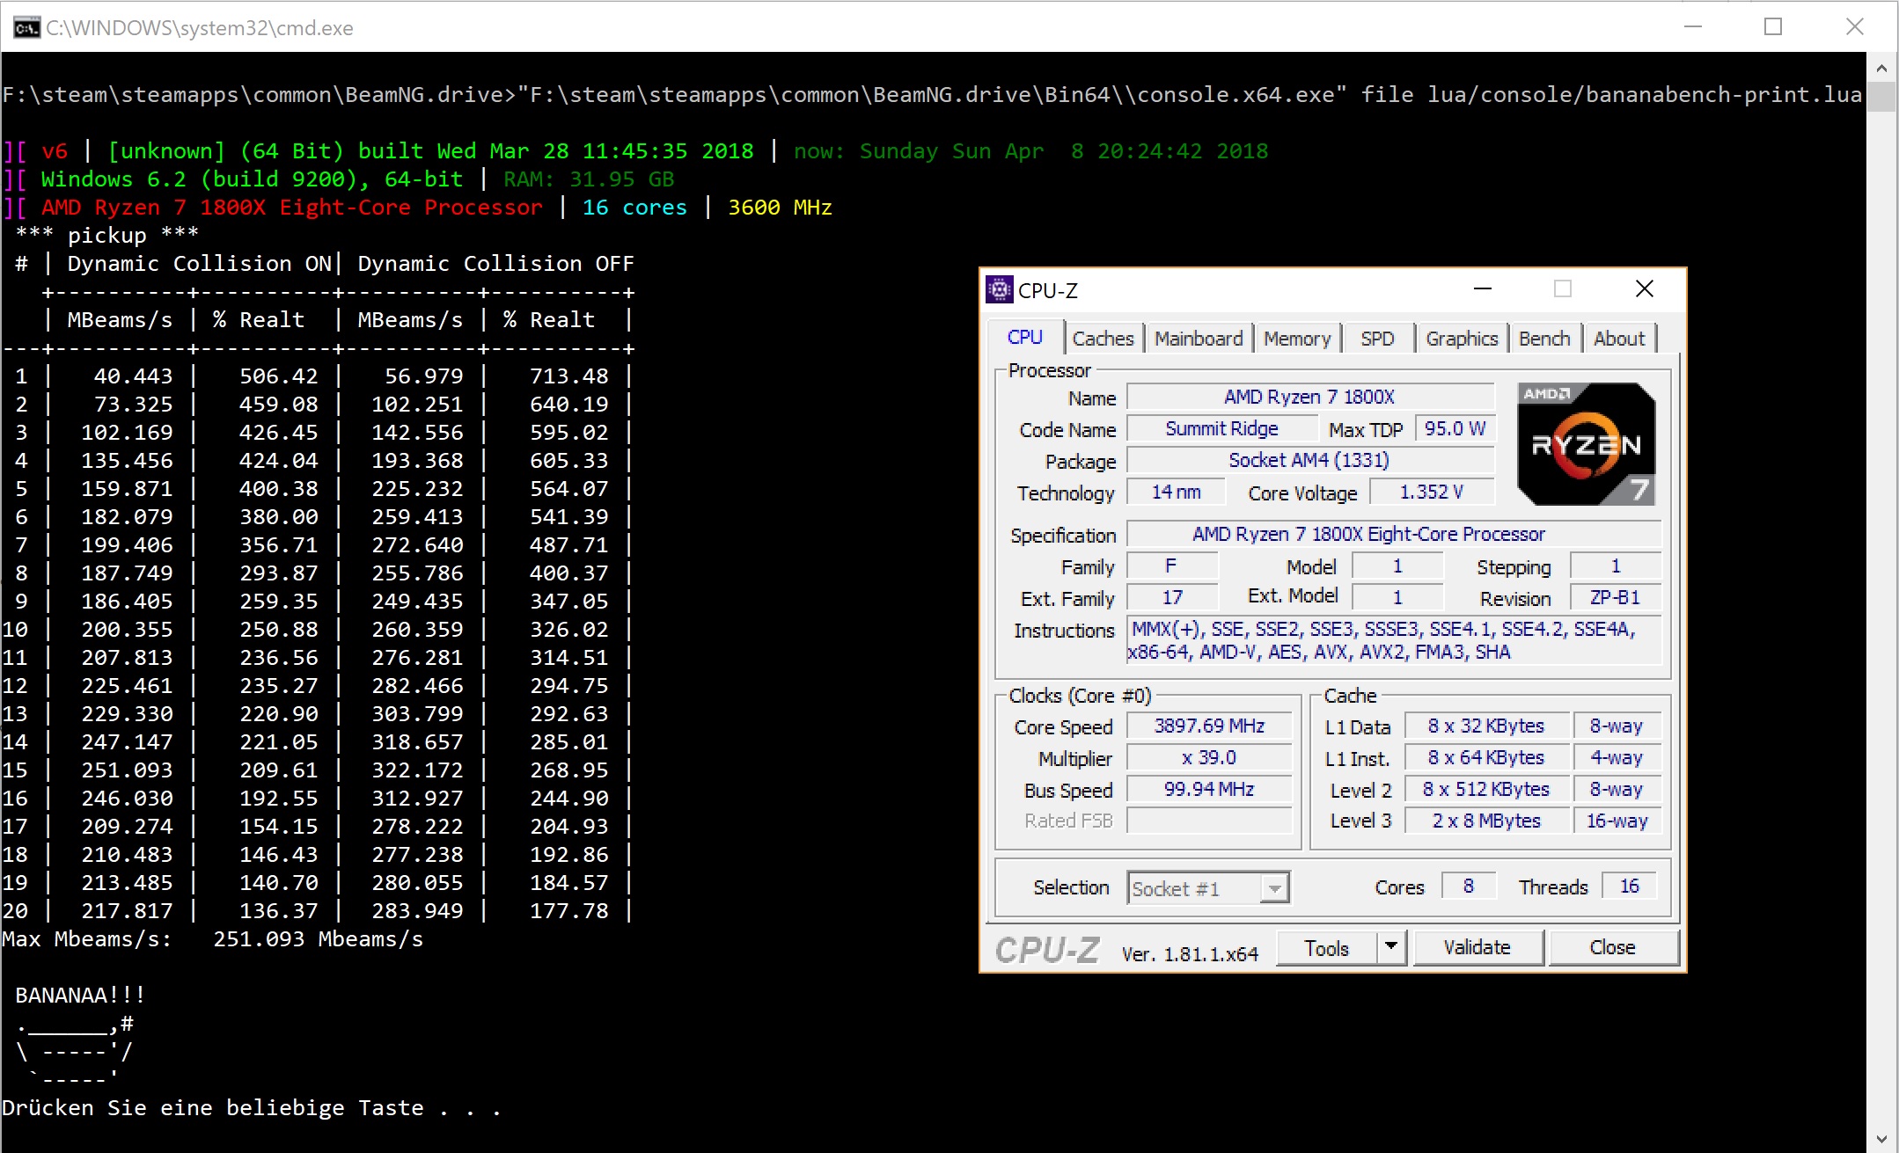Switch to the SPD tab
Screen dimensions: 1899x1153
(1377, 339)
